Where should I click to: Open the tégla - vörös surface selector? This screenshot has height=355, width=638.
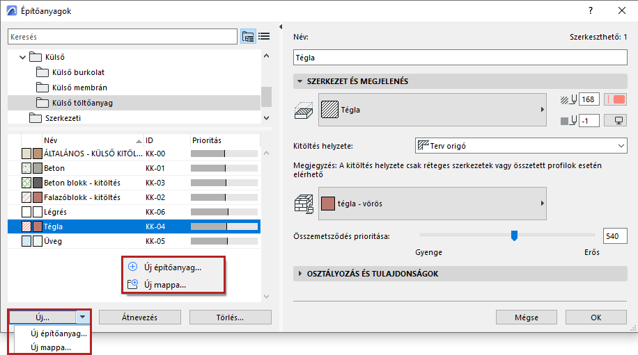pyautogui.click(x=432, y=204)
